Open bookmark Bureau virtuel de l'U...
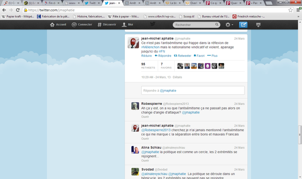 [x=213, y=16]
